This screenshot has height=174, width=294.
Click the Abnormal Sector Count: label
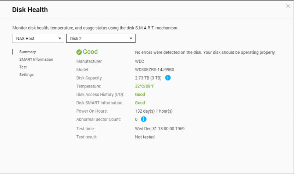[x=98, y=119]
